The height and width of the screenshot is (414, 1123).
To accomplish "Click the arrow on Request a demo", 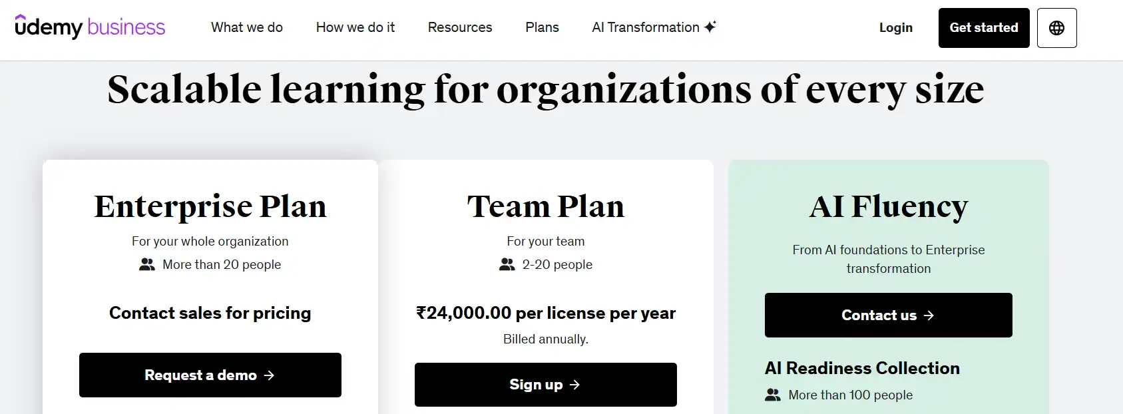I will [269, 375].
